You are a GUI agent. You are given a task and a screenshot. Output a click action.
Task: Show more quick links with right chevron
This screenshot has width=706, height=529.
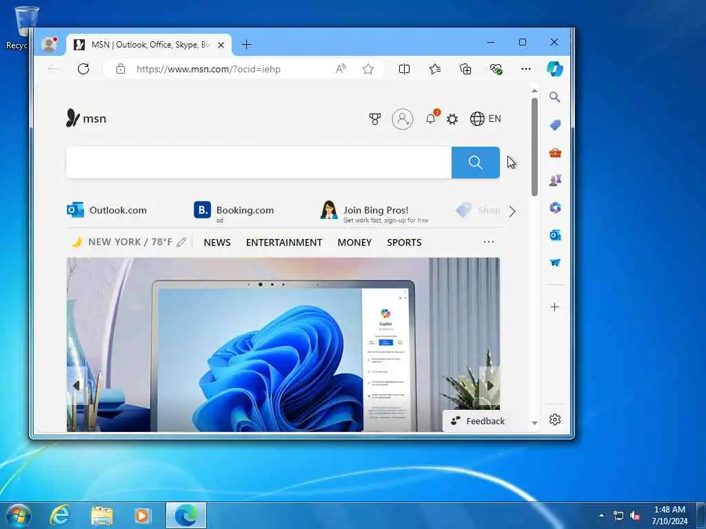[512, 211]
